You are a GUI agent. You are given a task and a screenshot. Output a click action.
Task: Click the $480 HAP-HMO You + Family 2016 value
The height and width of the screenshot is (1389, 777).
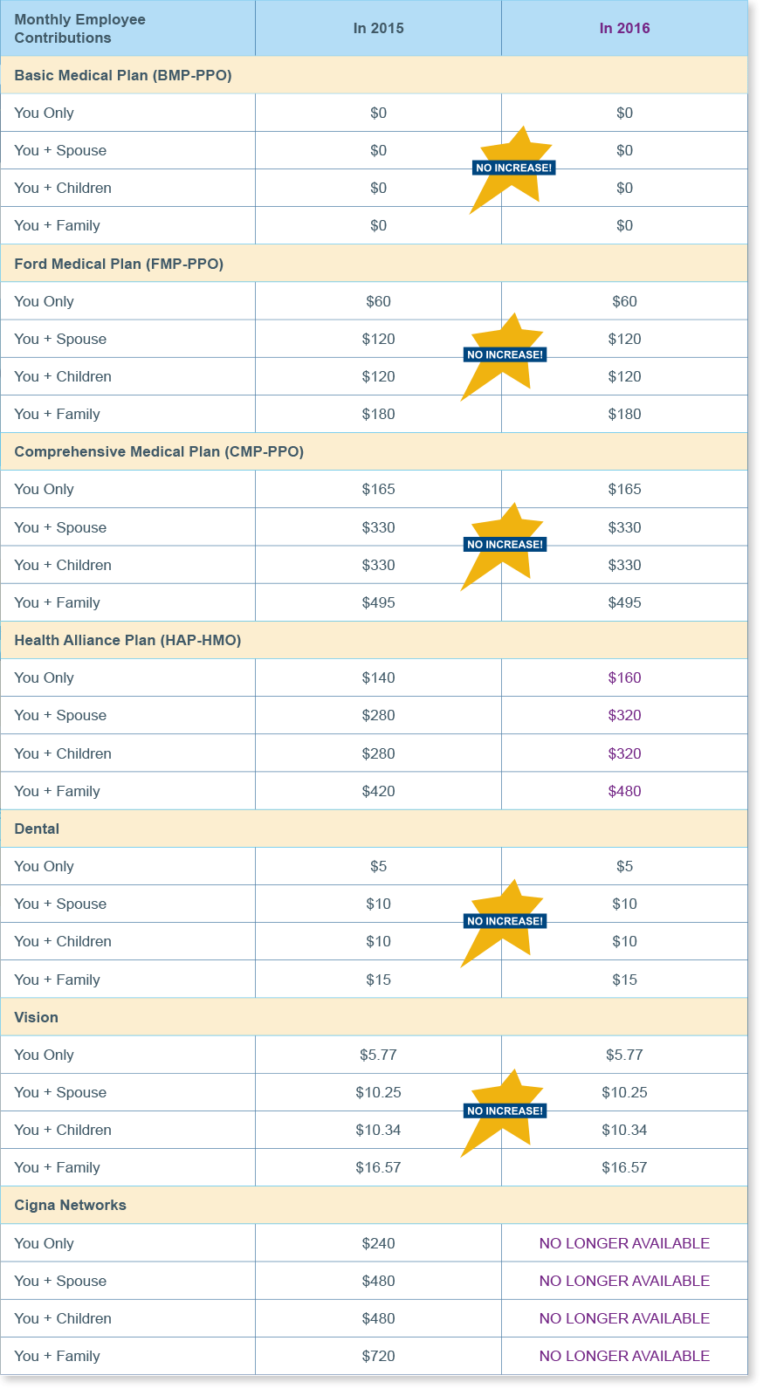pos(624,791)
